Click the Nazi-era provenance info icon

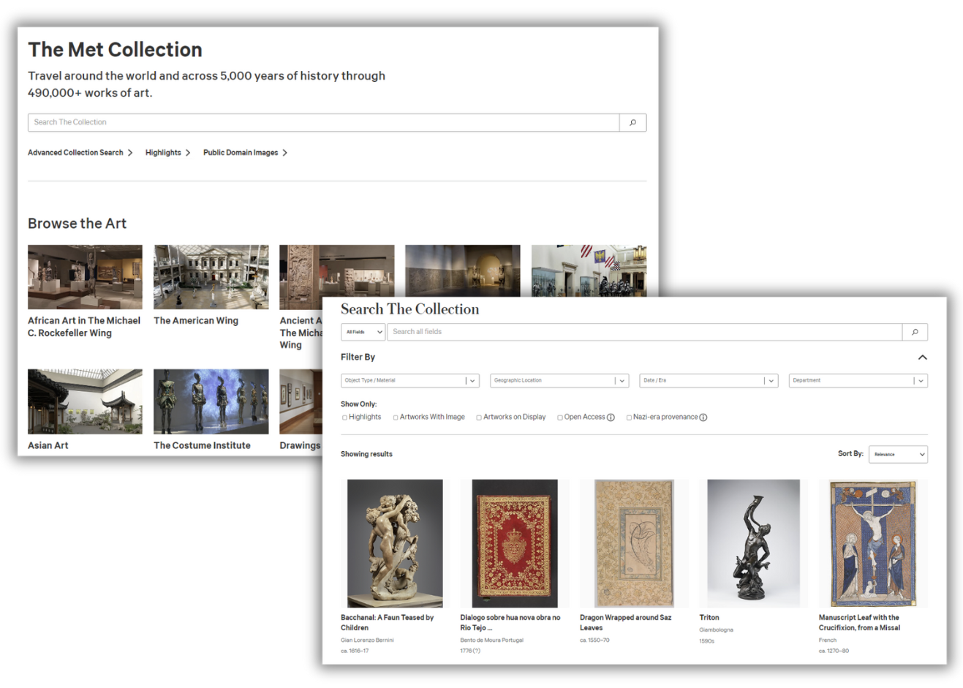[x=703, y=417]
